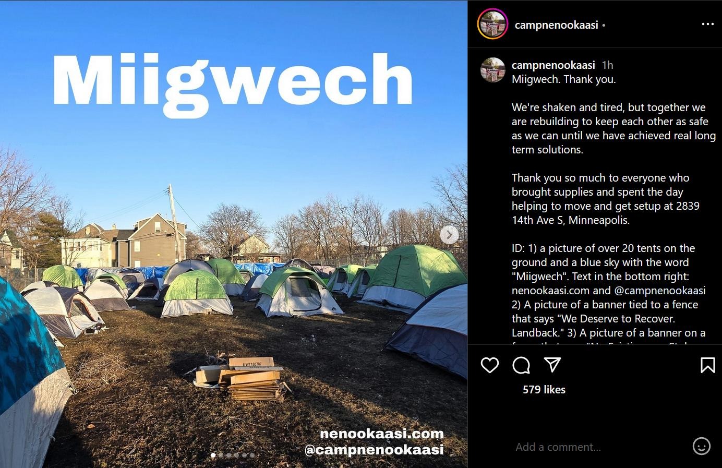Open caption author campnenookaasi username link
The image size is (722, 468).
(x=553, y=65)
